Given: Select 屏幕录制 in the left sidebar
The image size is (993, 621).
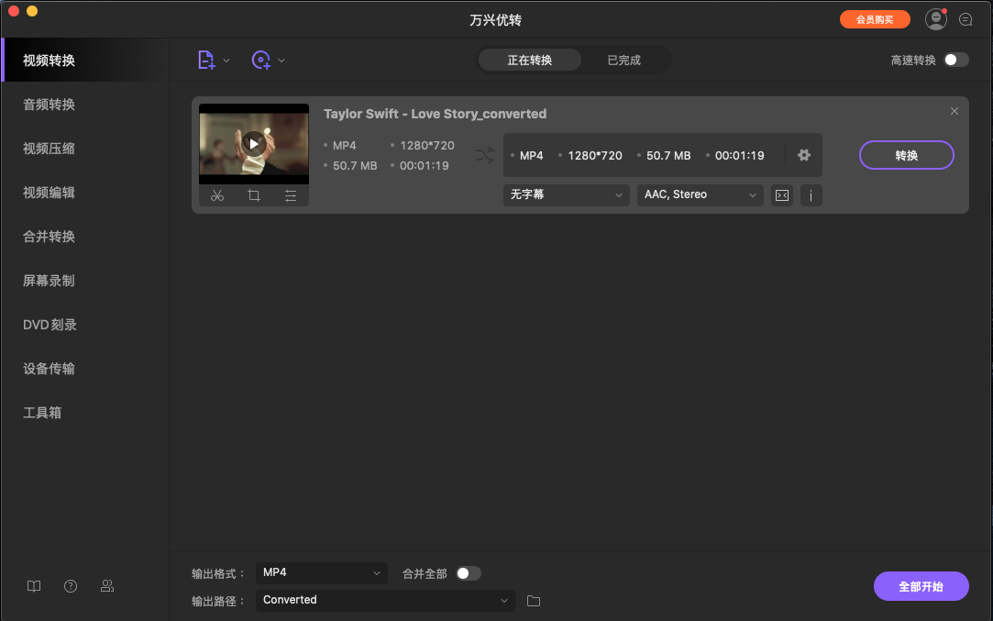Looking at the screenshot, I should [x=48, y=280].
